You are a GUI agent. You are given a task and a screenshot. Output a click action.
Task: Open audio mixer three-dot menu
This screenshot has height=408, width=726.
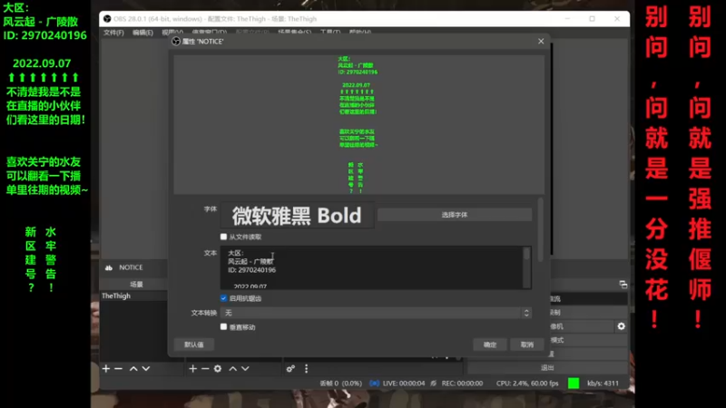[x=306, y=369]
